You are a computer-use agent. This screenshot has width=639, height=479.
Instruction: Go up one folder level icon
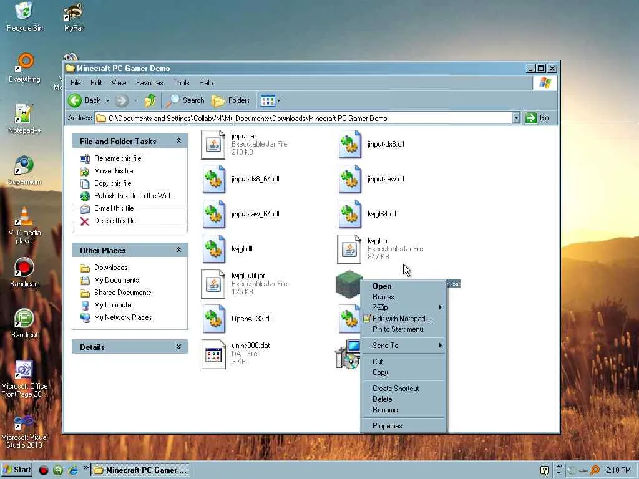(150, 100)
